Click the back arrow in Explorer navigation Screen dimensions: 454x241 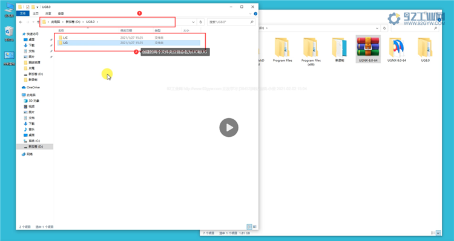[x=21, y=22]
